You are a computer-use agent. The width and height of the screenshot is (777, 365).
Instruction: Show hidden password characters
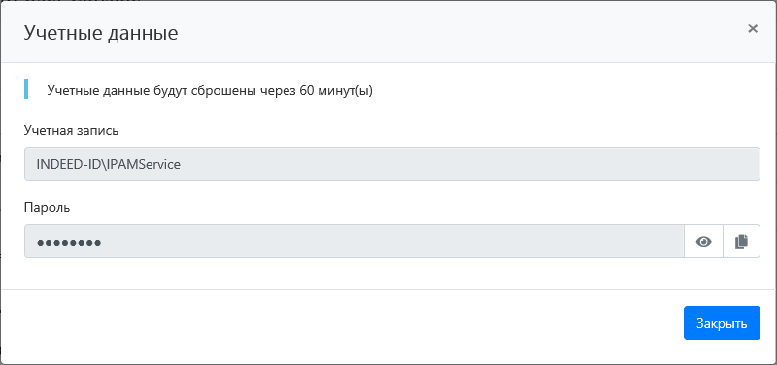[x=703, y=241]
